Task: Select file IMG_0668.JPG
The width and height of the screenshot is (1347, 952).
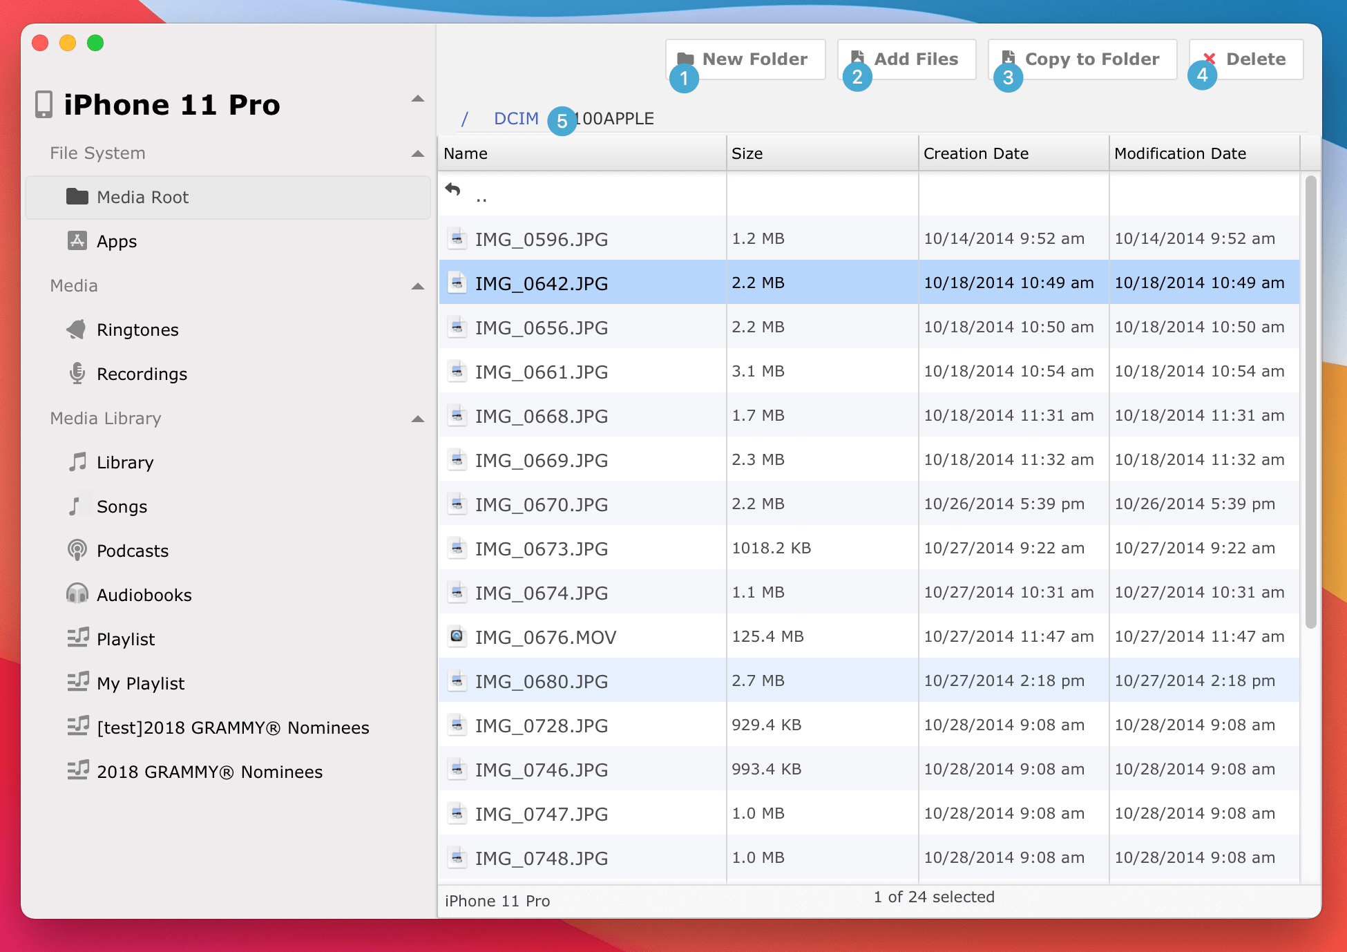Action: [x=869, y=415]
